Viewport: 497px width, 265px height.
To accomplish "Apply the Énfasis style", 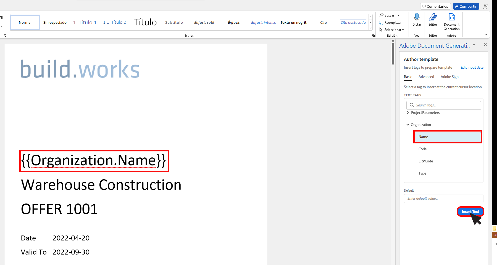I will point(234,22).
